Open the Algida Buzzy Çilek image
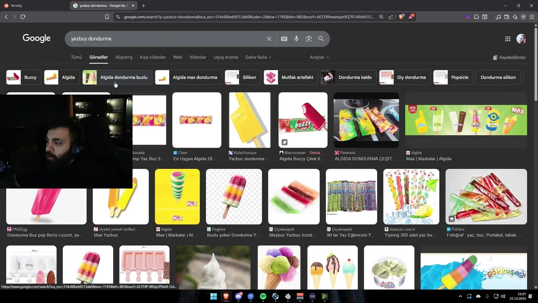This screenshot has width=538, height=303. pyautogui.click(x=303, y=120)
